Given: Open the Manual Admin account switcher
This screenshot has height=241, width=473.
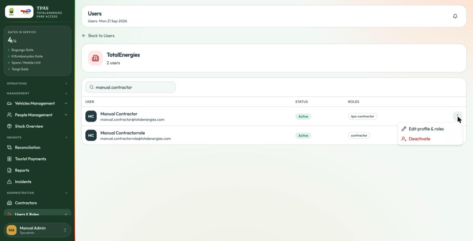Looking at the screenshot, I should (37, 230).
